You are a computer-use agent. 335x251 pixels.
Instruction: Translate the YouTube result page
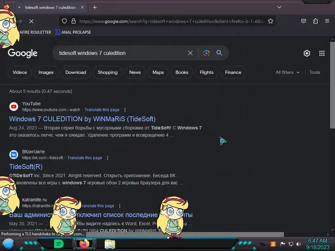102,110
